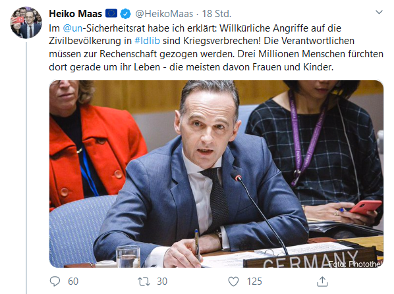The height and width of the screenshot is (294, 394).
Task: Open the attached Security Council photo
Action: click(216, 174)
